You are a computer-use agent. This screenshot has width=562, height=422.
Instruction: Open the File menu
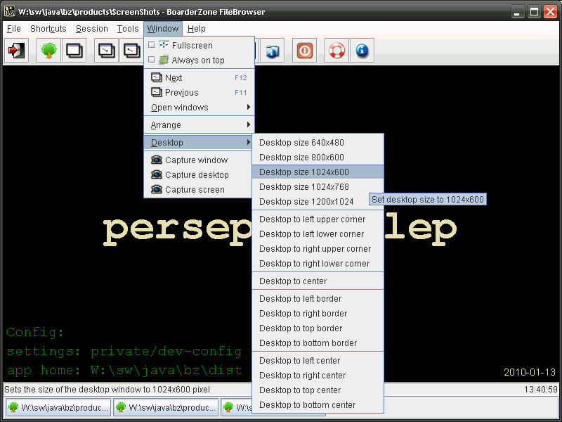click(14, 29)
